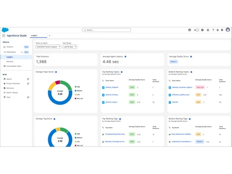The image size is (232, 174).
Task: Click the Agentforce Studio app name
Action: point(17,36)
